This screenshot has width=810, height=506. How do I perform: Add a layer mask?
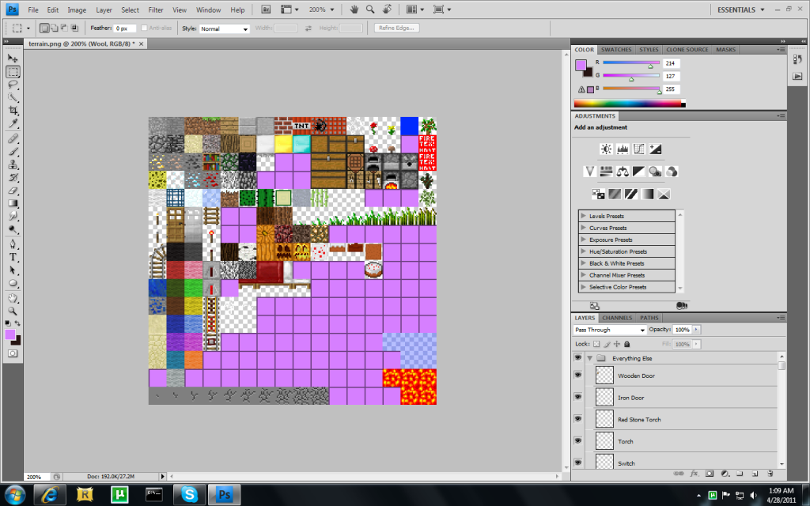pos(710,473)
